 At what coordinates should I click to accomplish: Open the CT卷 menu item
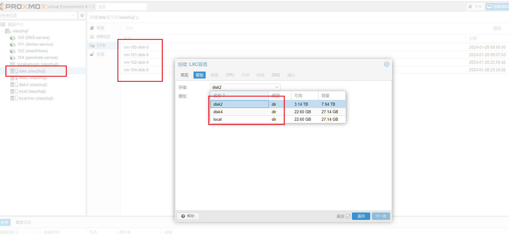pyautogui.click(x=101, y=46)
